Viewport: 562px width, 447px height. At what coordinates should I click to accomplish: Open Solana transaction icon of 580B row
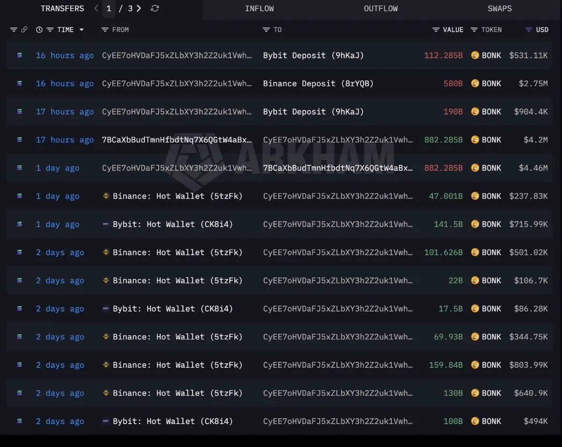pos(19,83)
